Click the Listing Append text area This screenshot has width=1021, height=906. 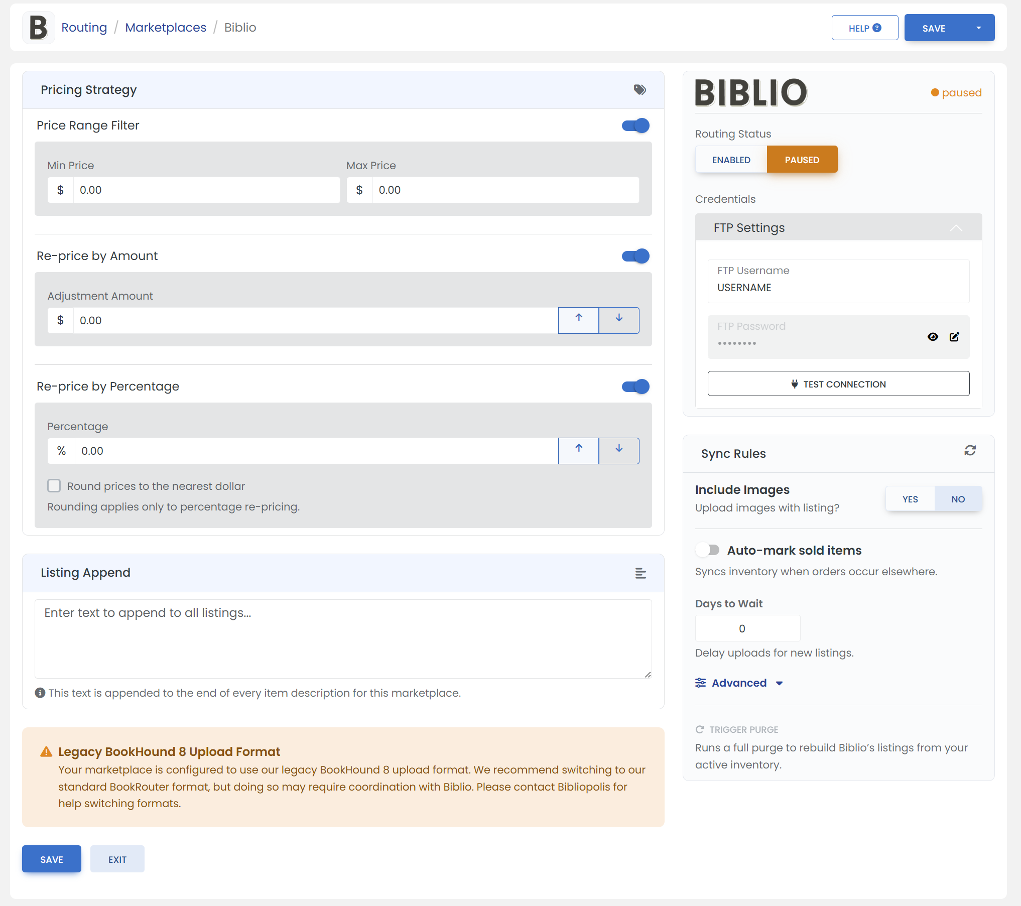[x=343, y=639]
